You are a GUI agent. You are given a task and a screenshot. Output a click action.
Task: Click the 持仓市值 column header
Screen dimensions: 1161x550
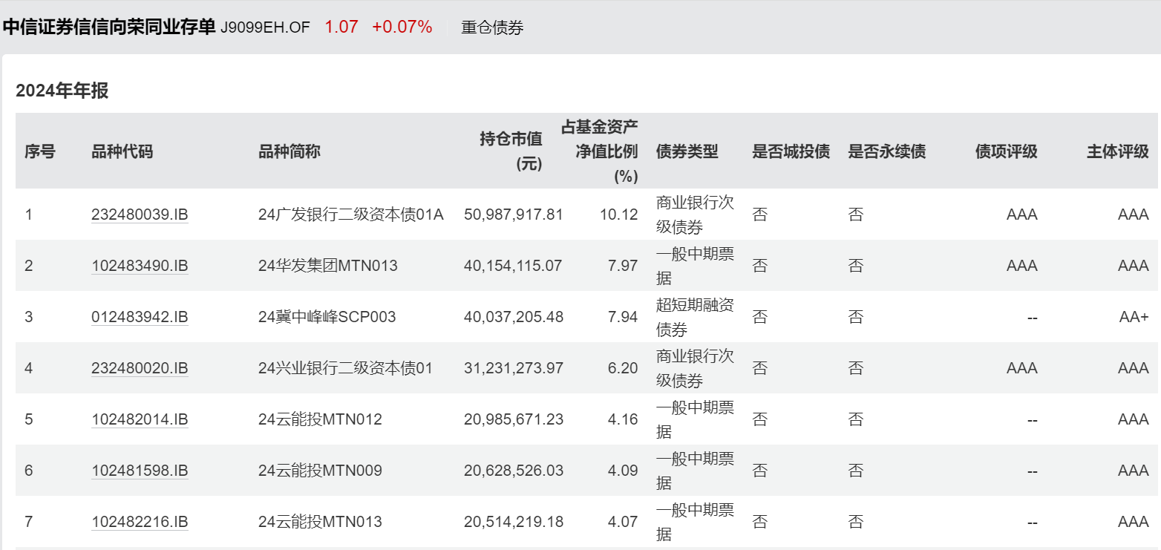coord(511,151)
